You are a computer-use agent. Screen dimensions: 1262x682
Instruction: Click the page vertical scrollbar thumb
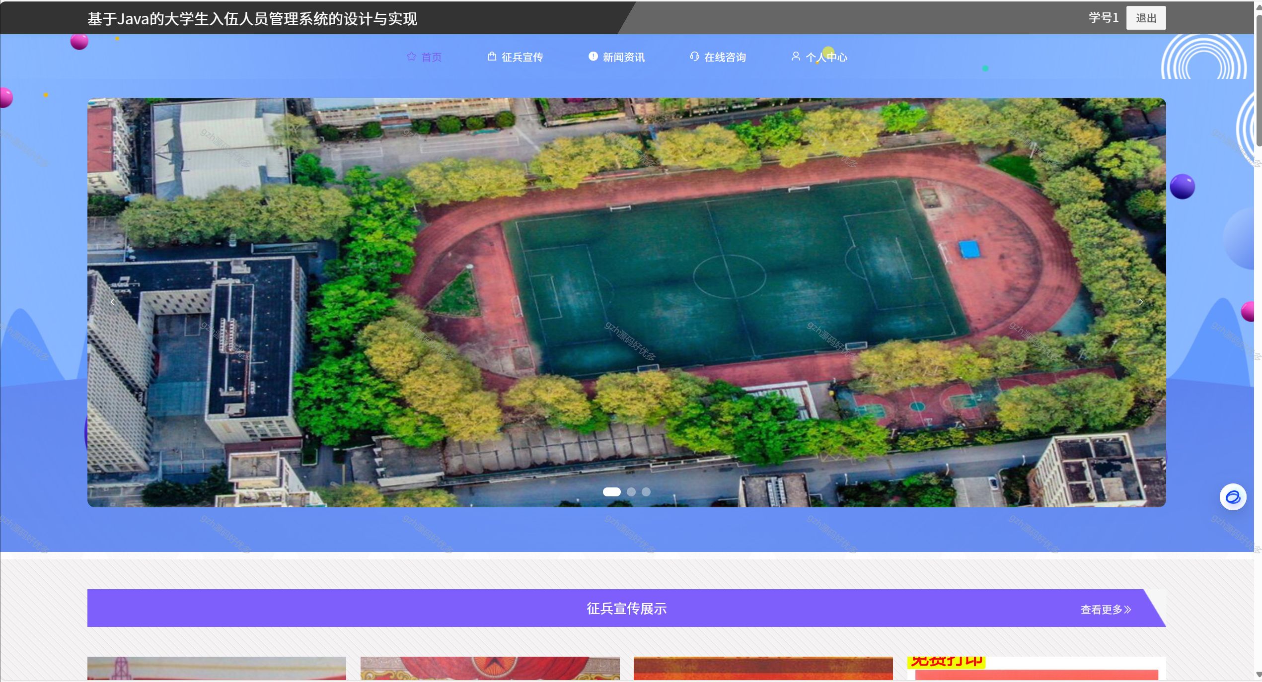coord(1259,79)
